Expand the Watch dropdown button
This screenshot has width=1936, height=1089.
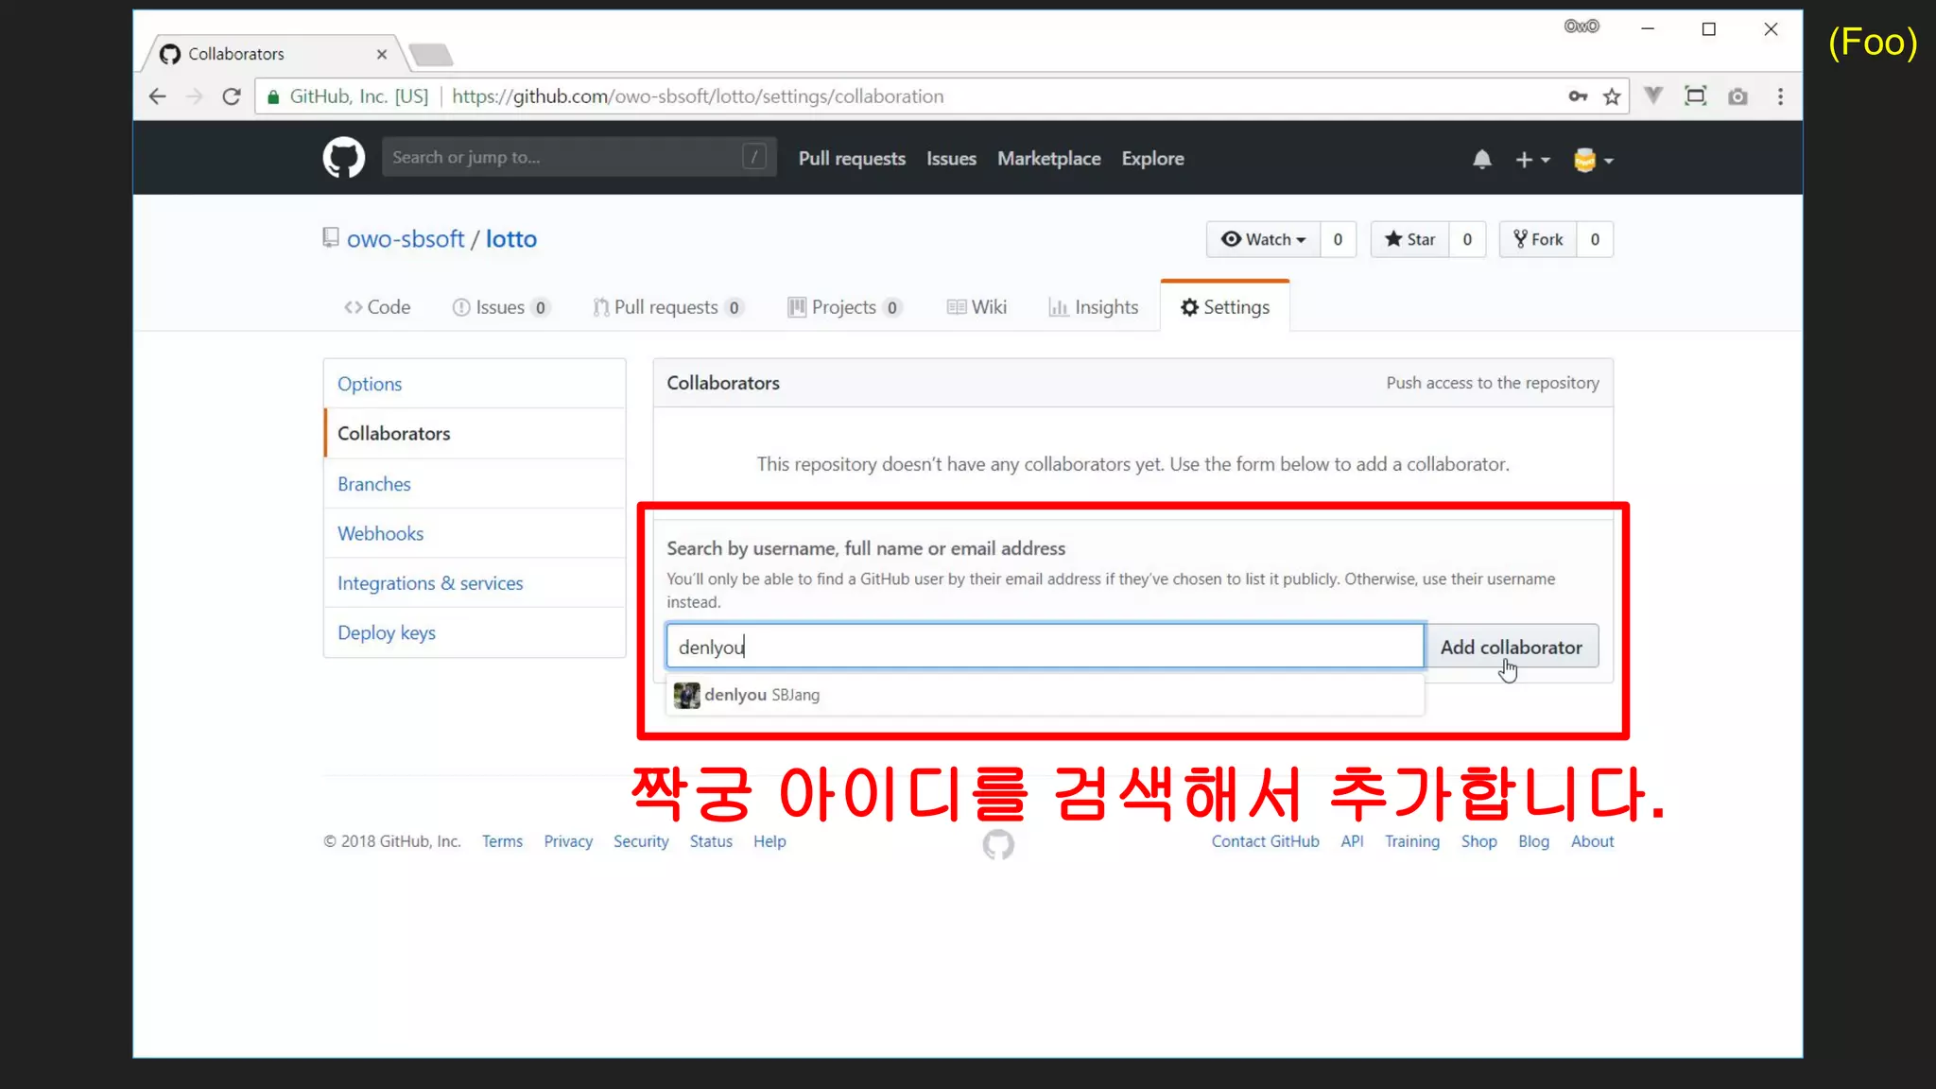click(x=1263, y=239)
